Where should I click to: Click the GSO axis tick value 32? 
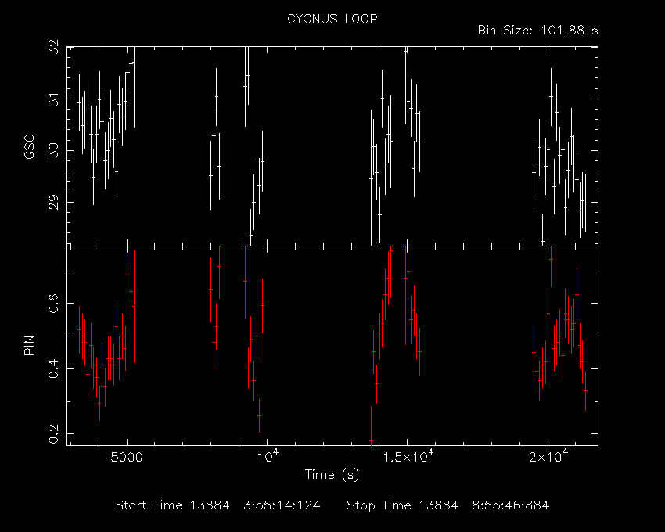click(x=54, y=47)
